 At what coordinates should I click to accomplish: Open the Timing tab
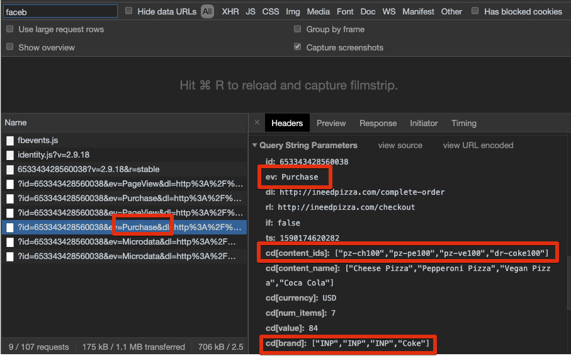pyautogui.click(x=463, y=124)
